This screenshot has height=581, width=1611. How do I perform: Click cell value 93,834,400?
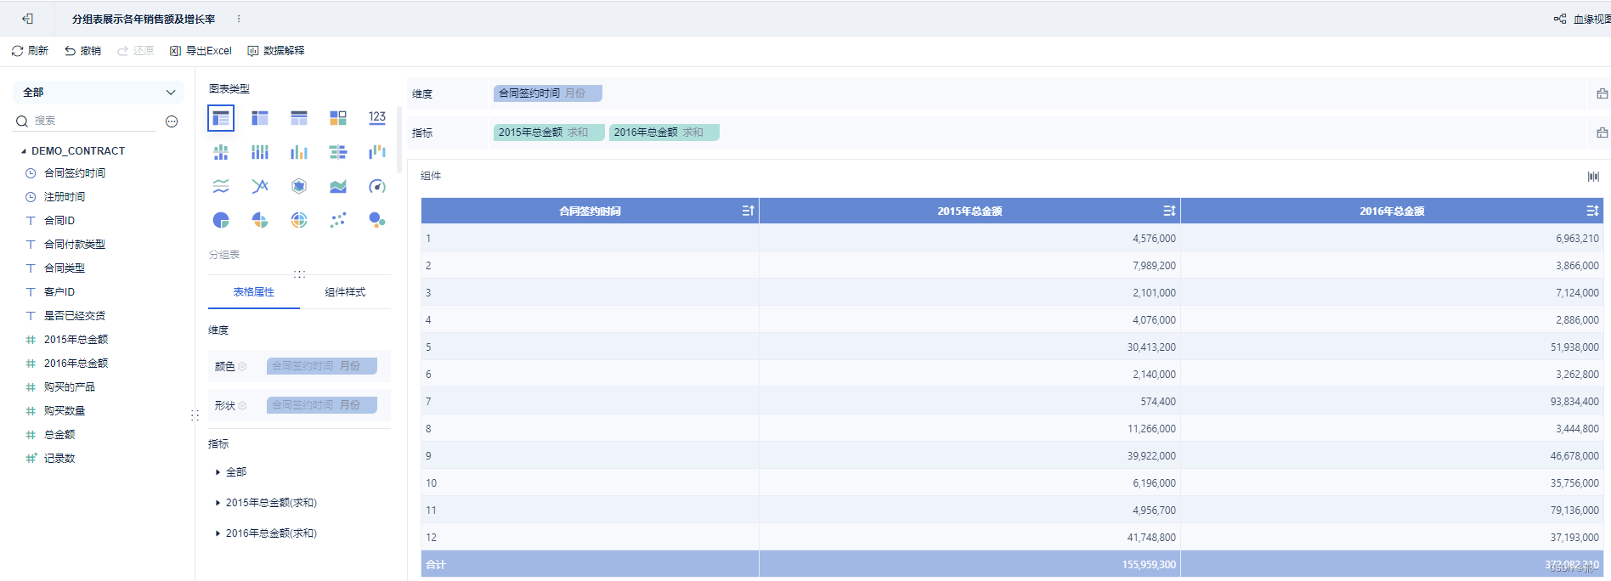(1574, 402)
